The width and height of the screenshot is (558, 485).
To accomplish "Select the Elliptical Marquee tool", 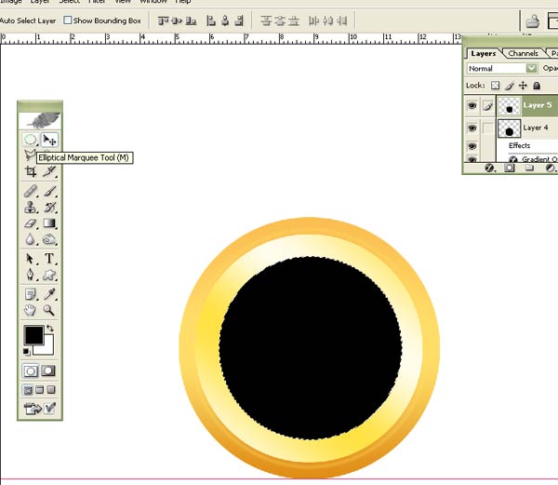I will (30, 140).
